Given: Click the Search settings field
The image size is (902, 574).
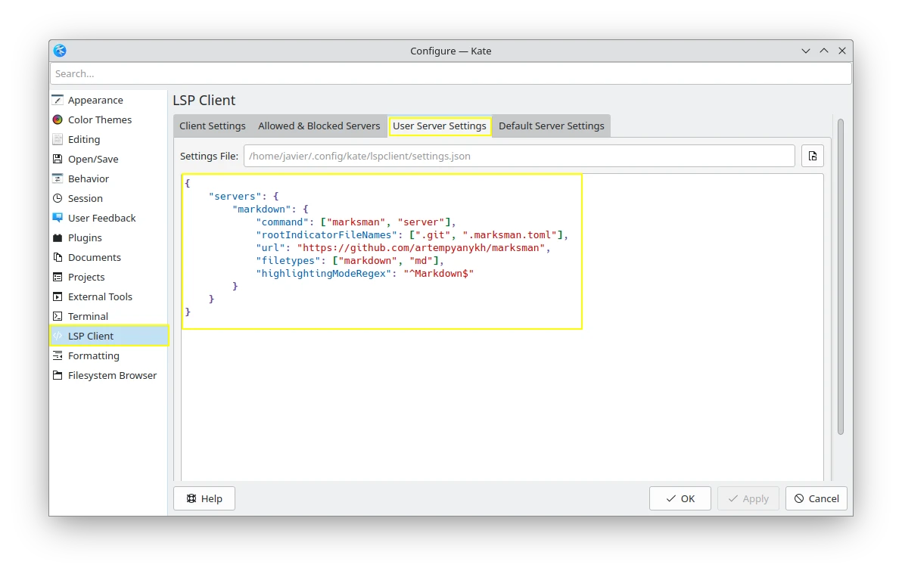Looking at the screenshot, I should pos(450,73).
